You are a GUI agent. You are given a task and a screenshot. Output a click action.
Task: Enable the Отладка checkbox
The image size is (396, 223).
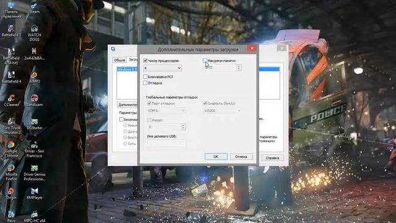pyautogui.click(x=145, y=83)
